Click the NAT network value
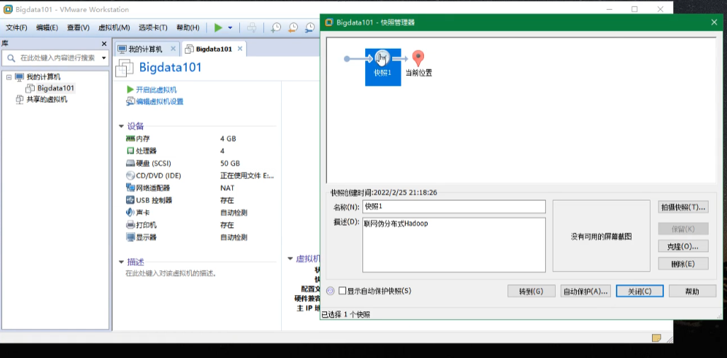 (x=227, y=188)
